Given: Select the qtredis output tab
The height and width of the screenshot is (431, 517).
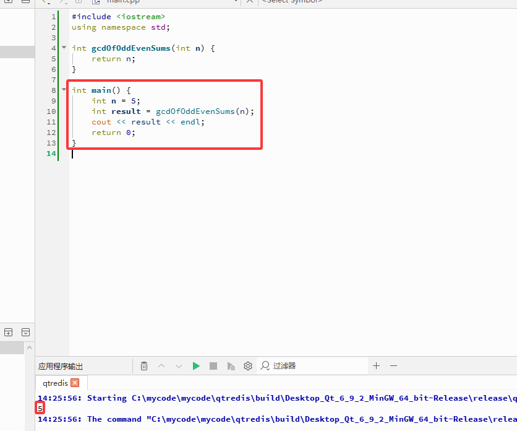Looking at the screenshot, I should (55, 383).
